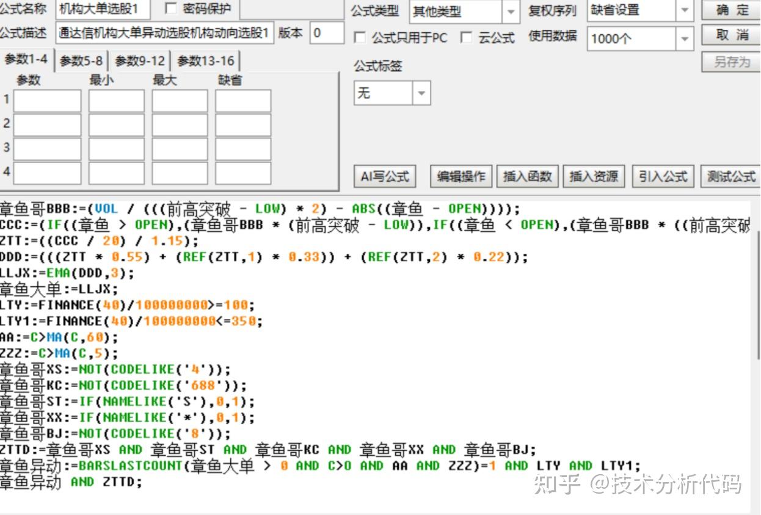Viewport: 761px width, 515px height.
Task: Click row 3 缺省 value field
Action: point(243,149)
